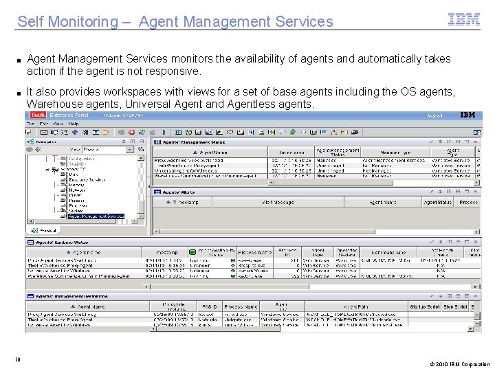
Task: Click the red Stop icon in the toolbar
Action: tap(131, 132)
